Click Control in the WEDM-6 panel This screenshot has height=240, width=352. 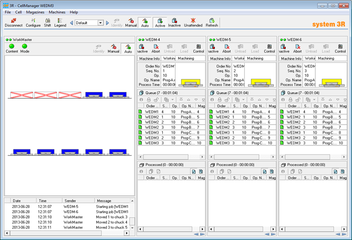(x=340, y=48)
